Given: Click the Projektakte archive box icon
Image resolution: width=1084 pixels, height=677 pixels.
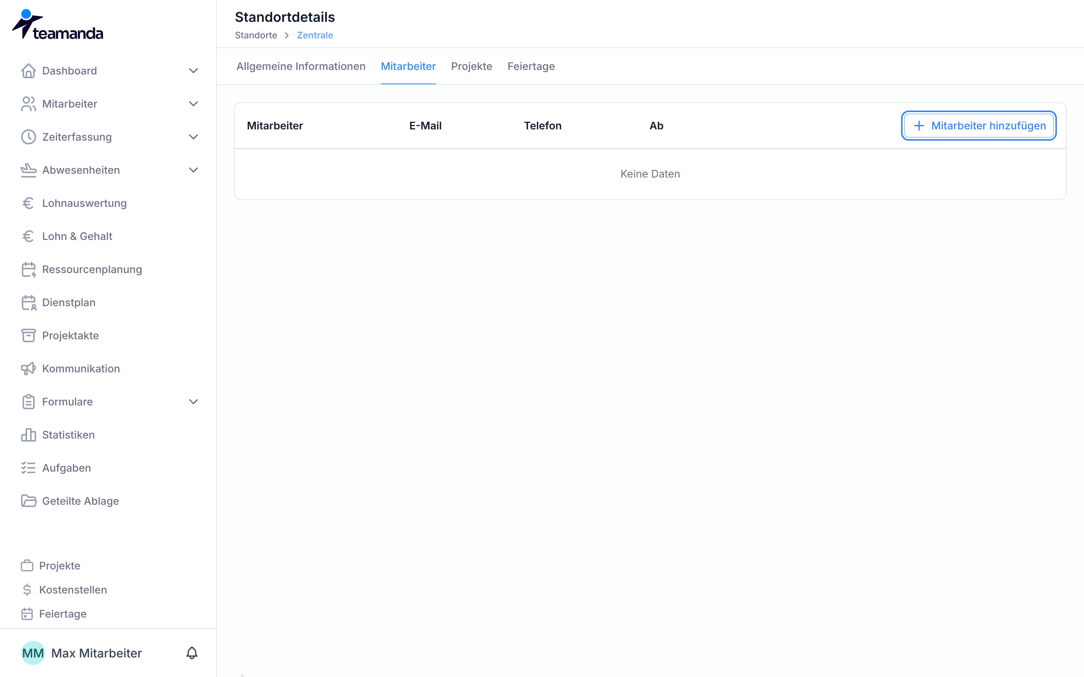Looking at the screenshot, I should pos(28,335).
